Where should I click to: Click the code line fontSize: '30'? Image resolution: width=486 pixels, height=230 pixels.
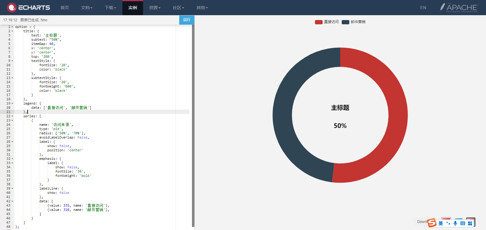(x=70, y=172)
